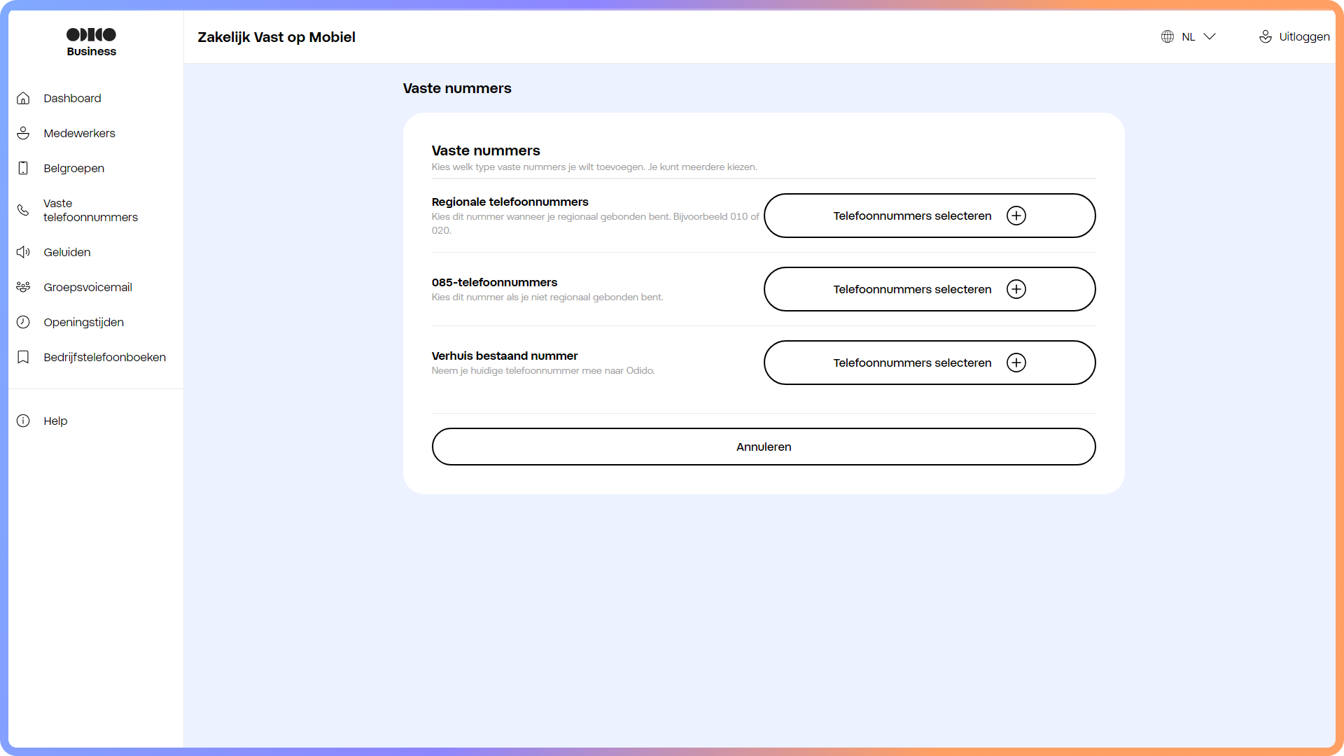Screen dimensions: 1344x756
Task: Open Bedrijfstelefoonboeken from the sidebar
Action: pyautogui.click(x=104, y=357)
